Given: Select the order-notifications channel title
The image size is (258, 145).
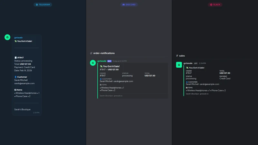Looking at the screenshot, I should pos(104,53).
